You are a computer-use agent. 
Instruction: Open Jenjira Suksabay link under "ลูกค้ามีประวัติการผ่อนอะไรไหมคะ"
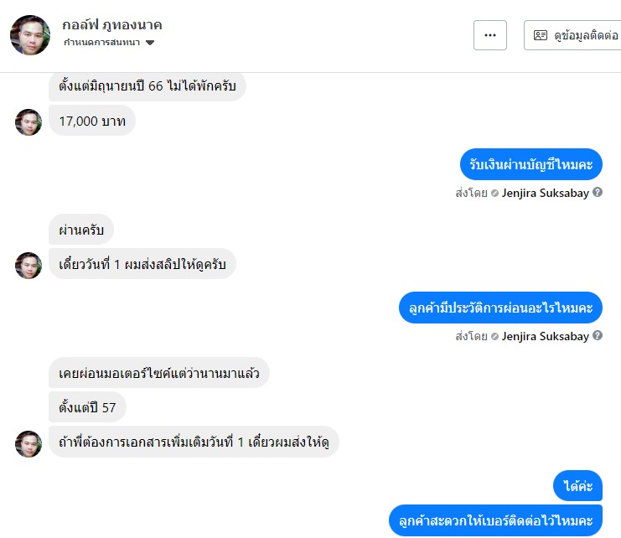[545, 337]
